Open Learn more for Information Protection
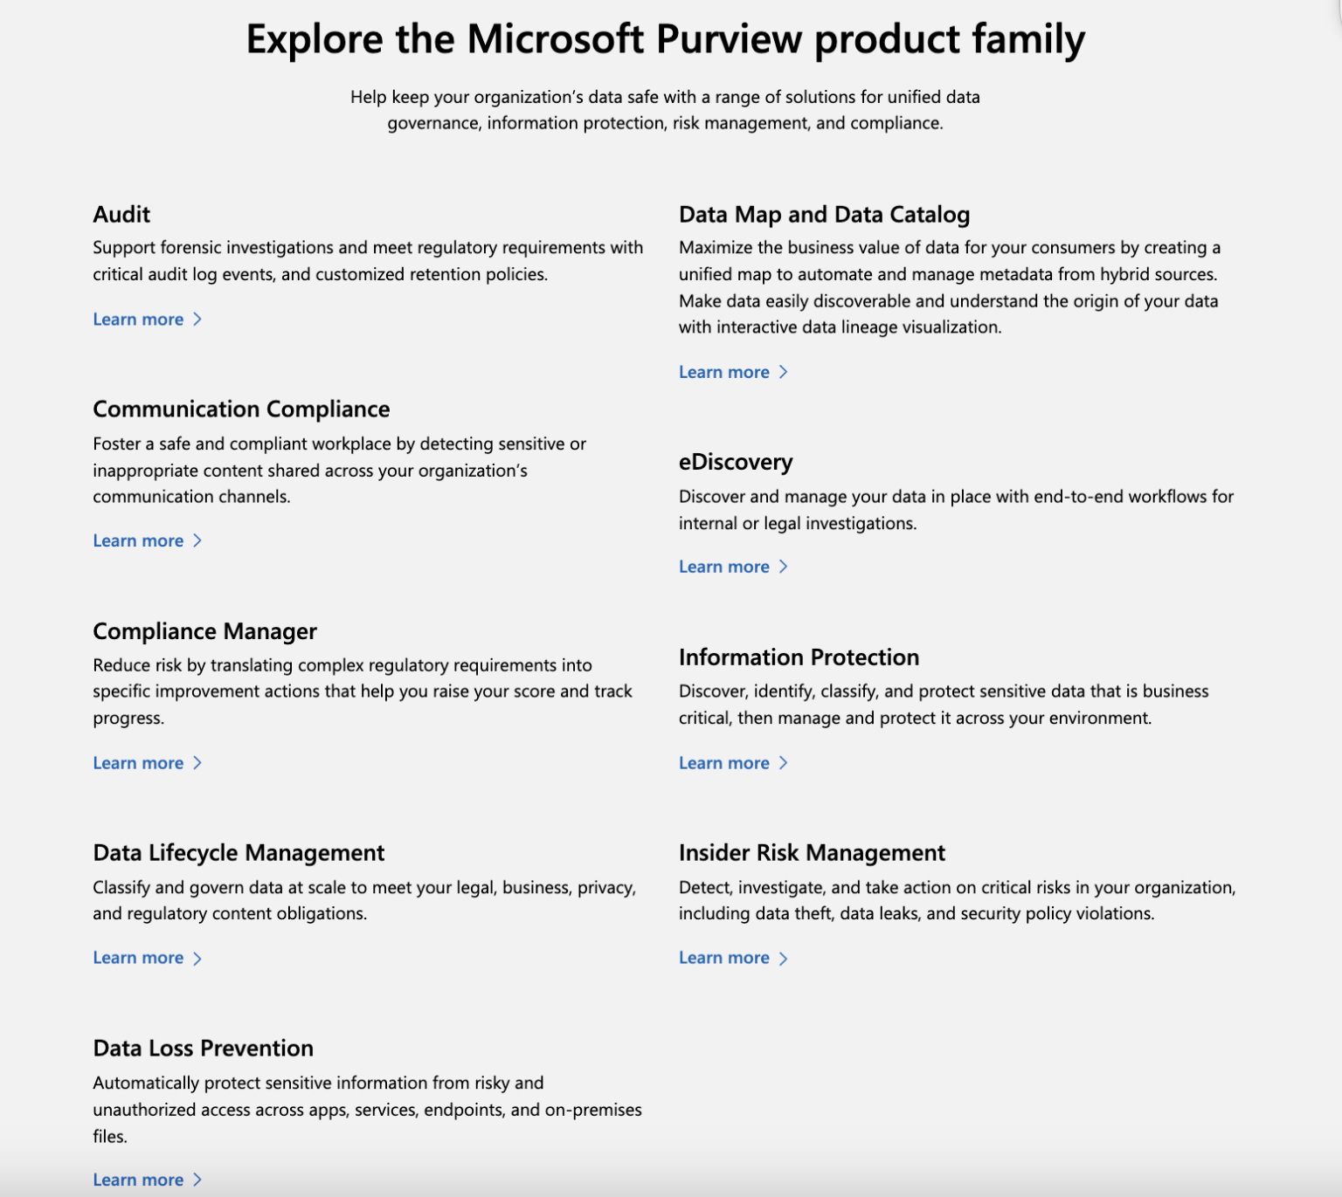This screenshot has width=1342, height=1197. click(724, 763)
